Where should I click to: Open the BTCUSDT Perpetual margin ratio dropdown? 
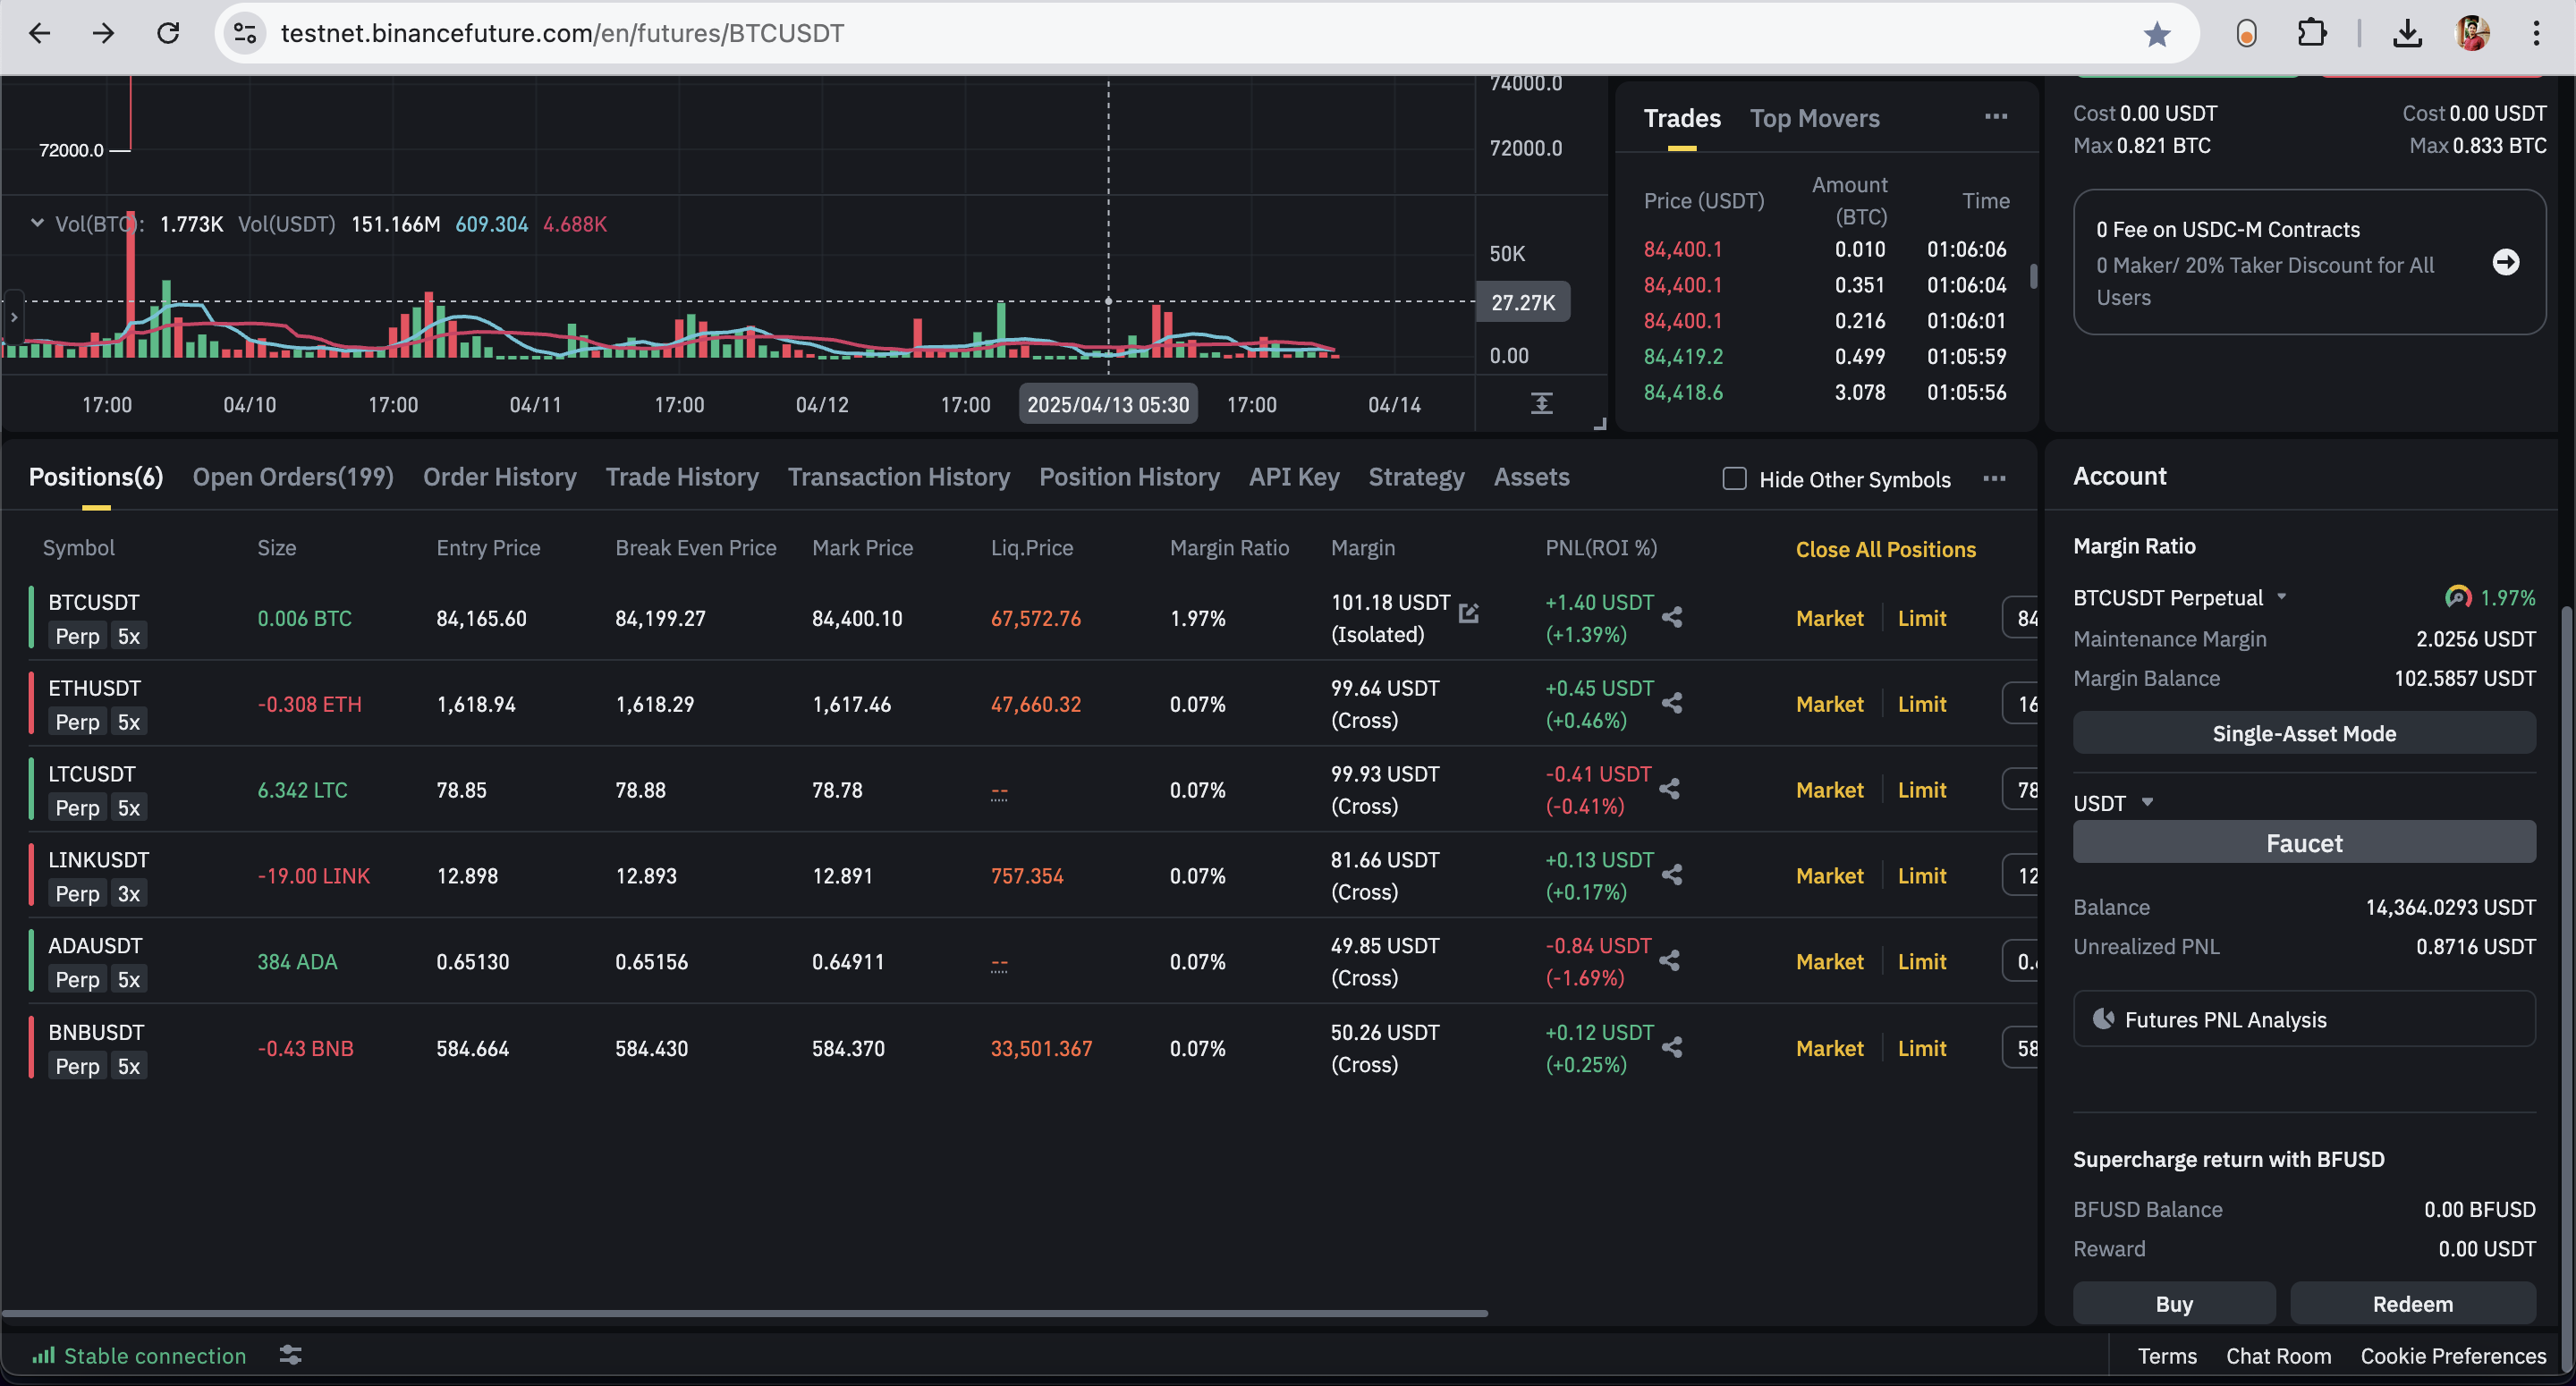point(2281,597)
